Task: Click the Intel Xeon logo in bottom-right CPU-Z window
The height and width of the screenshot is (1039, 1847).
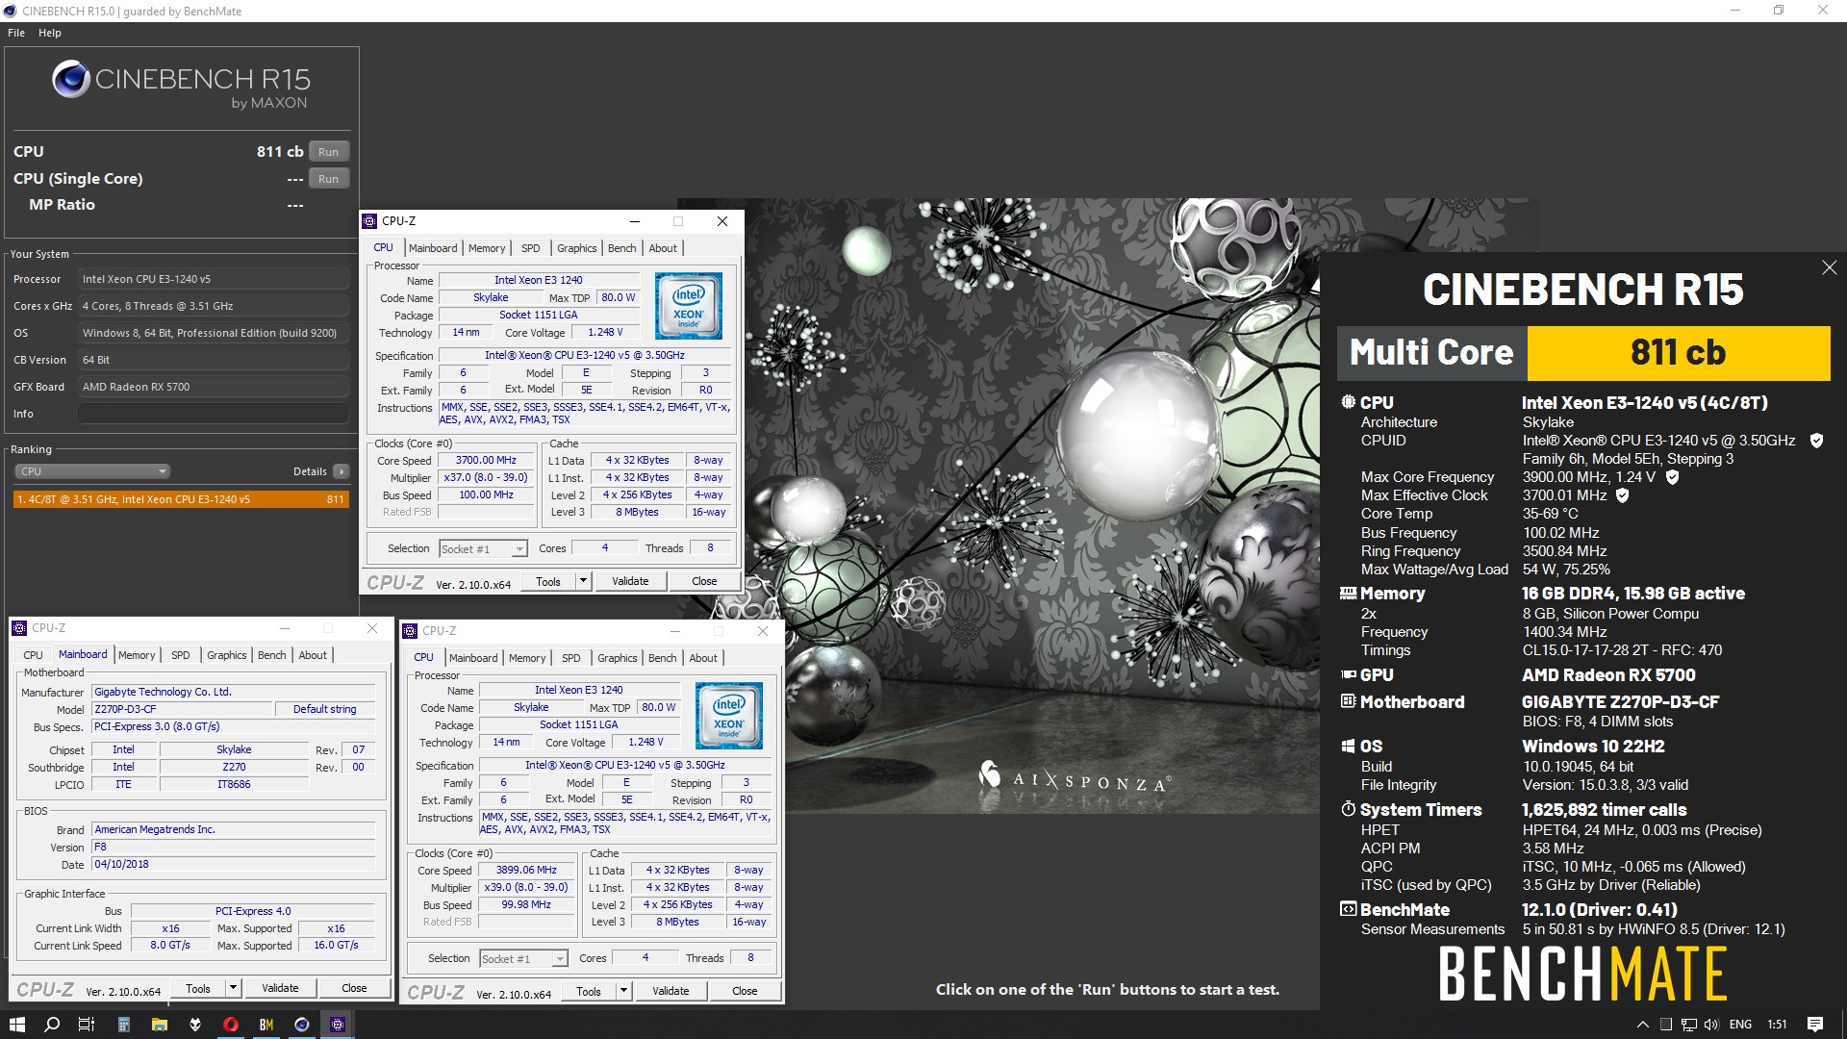Action: point(729,716)
